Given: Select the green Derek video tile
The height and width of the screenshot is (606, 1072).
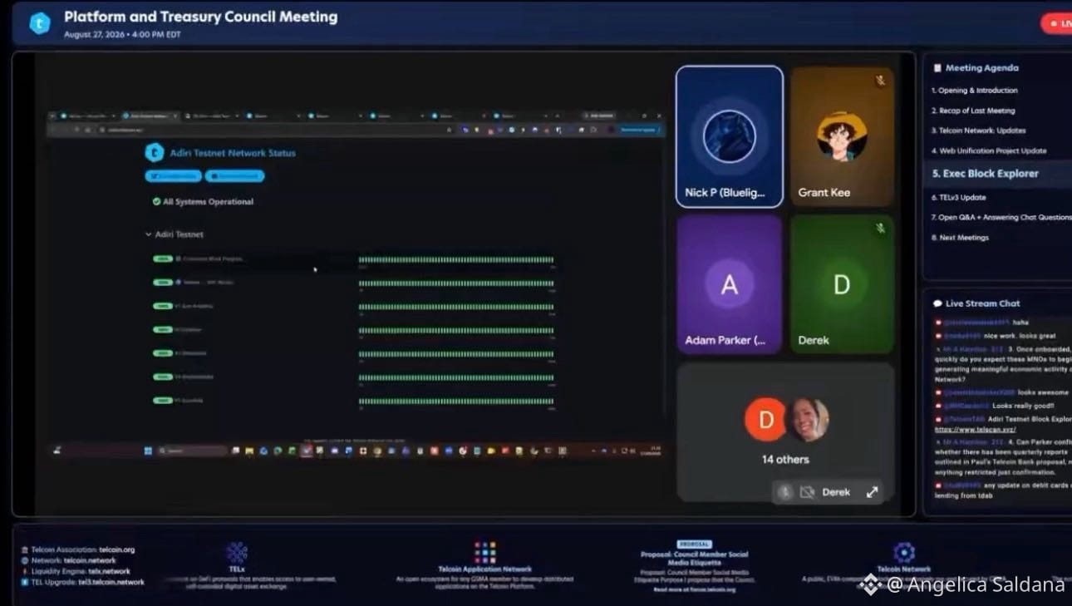Looking at the screenshot, I should 842,284.
